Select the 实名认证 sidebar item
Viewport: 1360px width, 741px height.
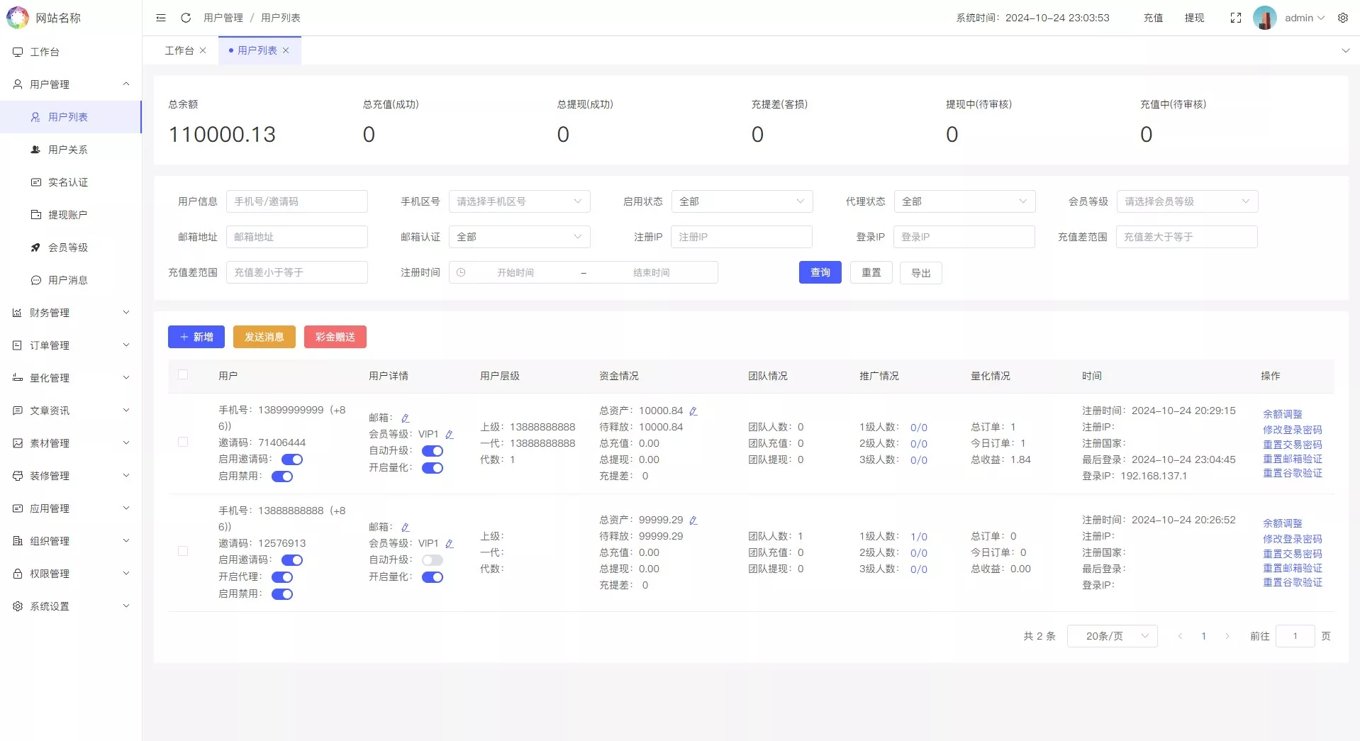click(x=67, y=182)
